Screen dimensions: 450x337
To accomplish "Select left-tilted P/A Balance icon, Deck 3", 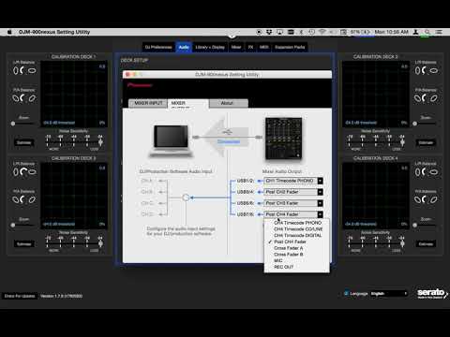I will point(16,199).
